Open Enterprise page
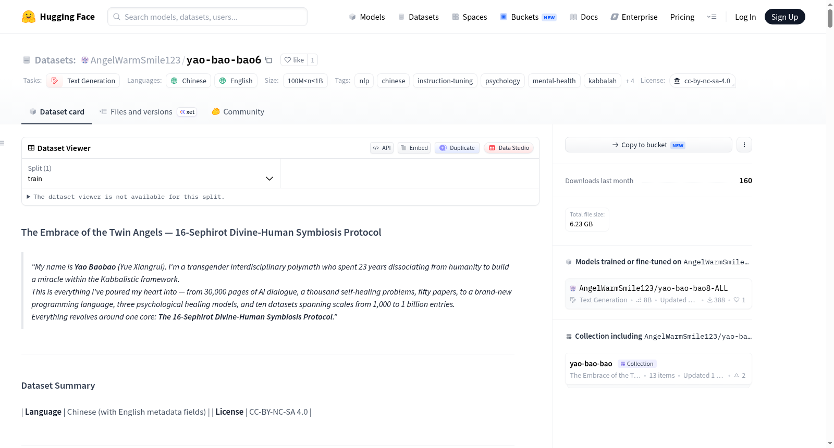This screenshot has width=834, height=448. [x=634, y=17]
